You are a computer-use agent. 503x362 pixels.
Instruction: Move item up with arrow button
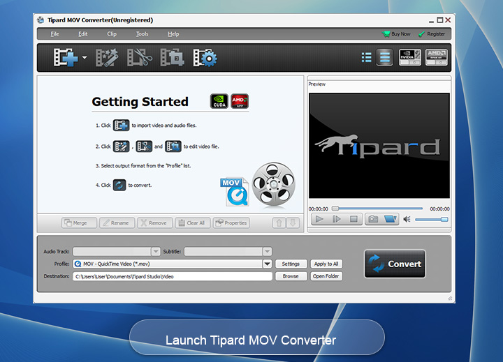coord(279,223)
